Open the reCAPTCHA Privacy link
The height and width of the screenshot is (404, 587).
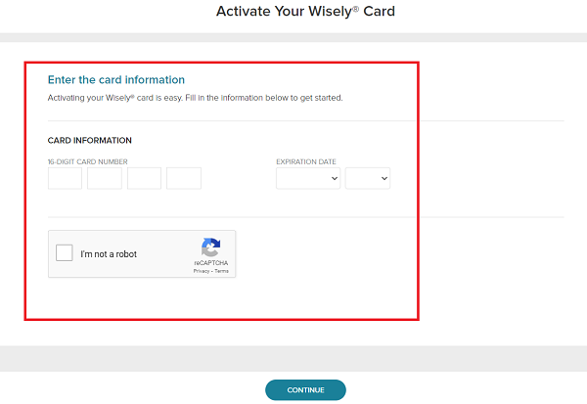(x=202, y=271)
